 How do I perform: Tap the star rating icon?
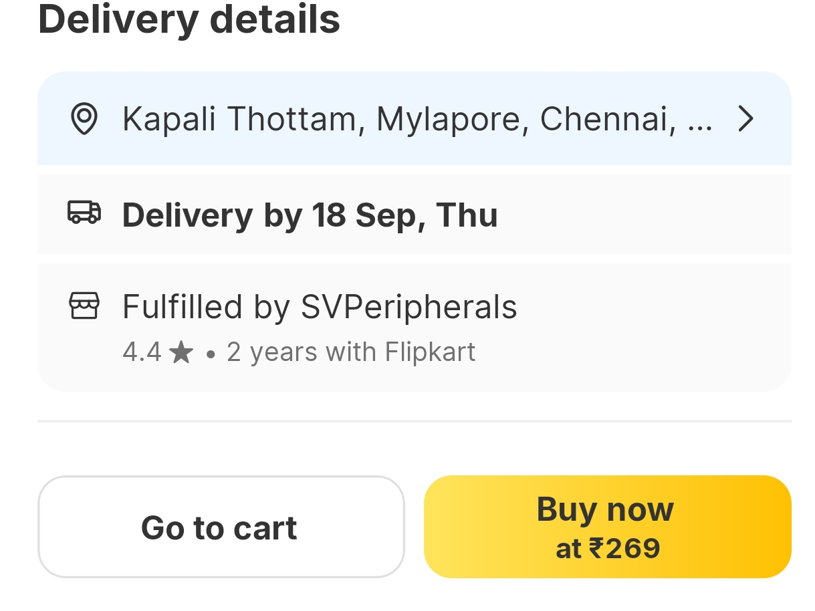(x=181, y=352)
